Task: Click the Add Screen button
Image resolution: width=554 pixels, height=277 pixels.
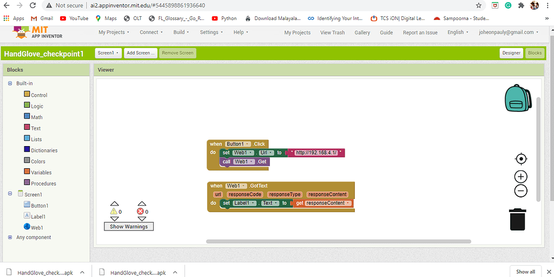Action: click(x=140, y=53)
